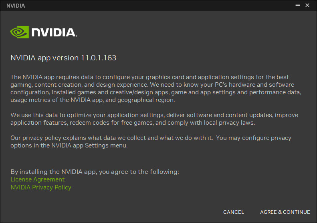The image size is (317, 223).
Task: Open the License Agreement link
Action: coord(37,179)
